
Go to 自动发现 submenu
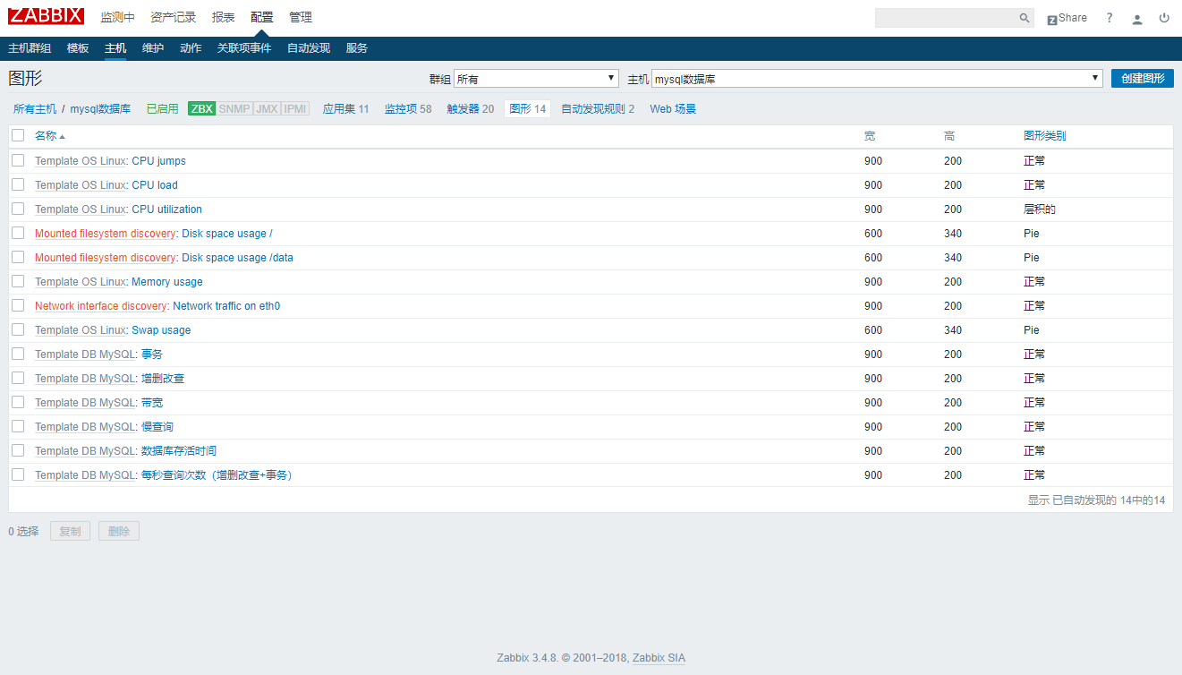[309, 48]
